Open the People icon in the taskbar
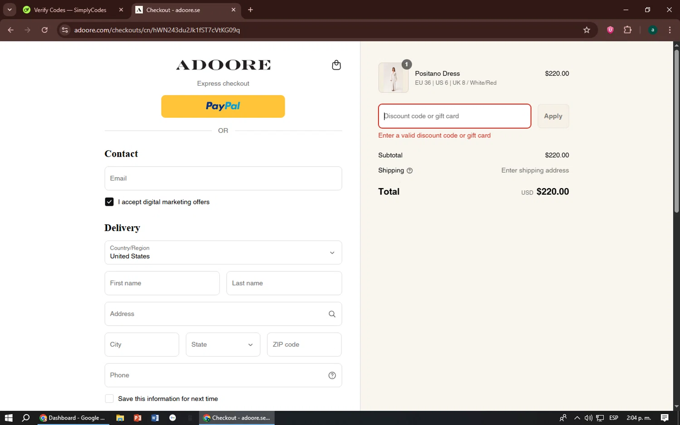680x425 pixels. [x=563, y=418]
